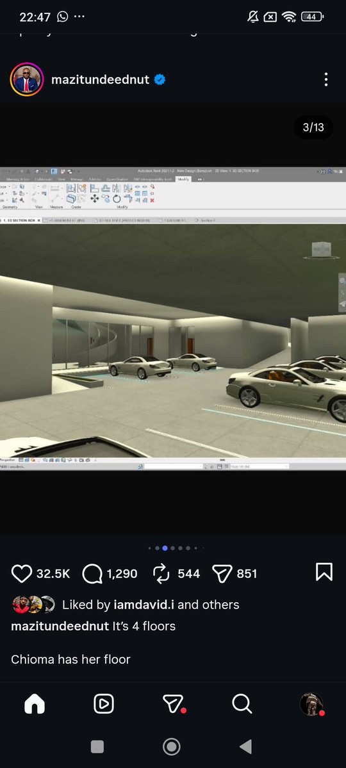Tap the Wi-Fi status icon
This screenshot has width=346, height=768.
pos(289,17)
